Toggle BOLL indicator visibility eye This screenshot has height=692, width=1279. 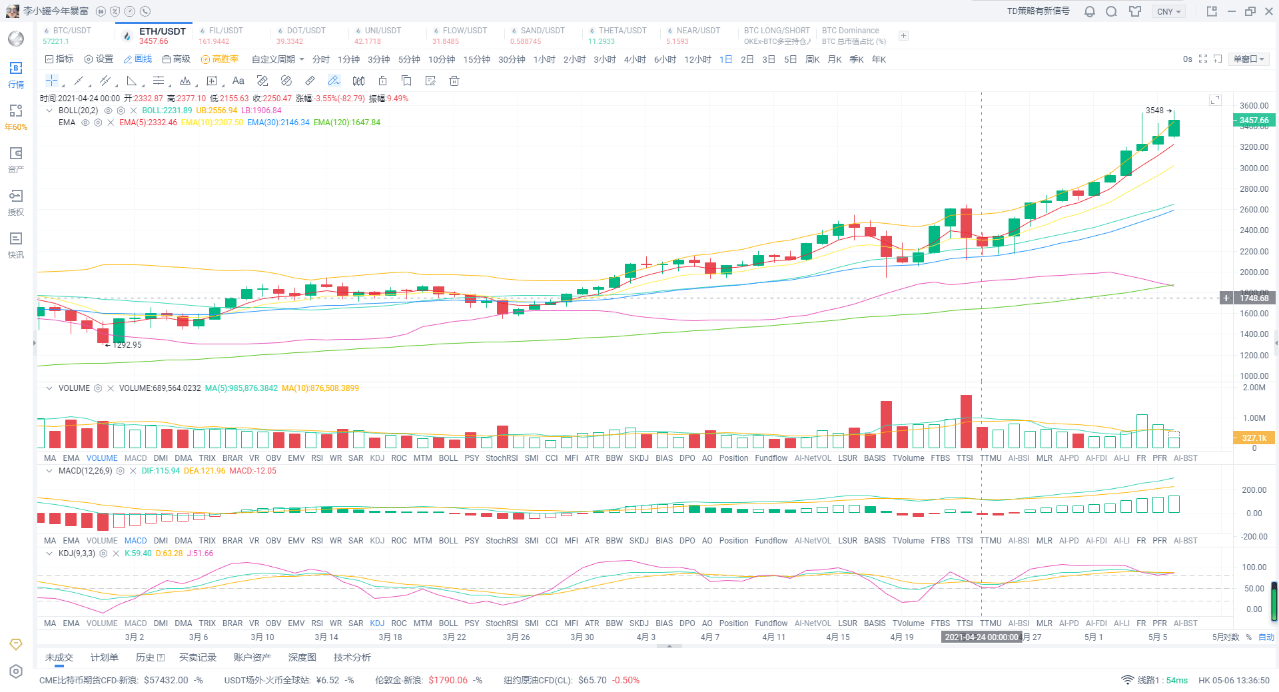(108, 111)
